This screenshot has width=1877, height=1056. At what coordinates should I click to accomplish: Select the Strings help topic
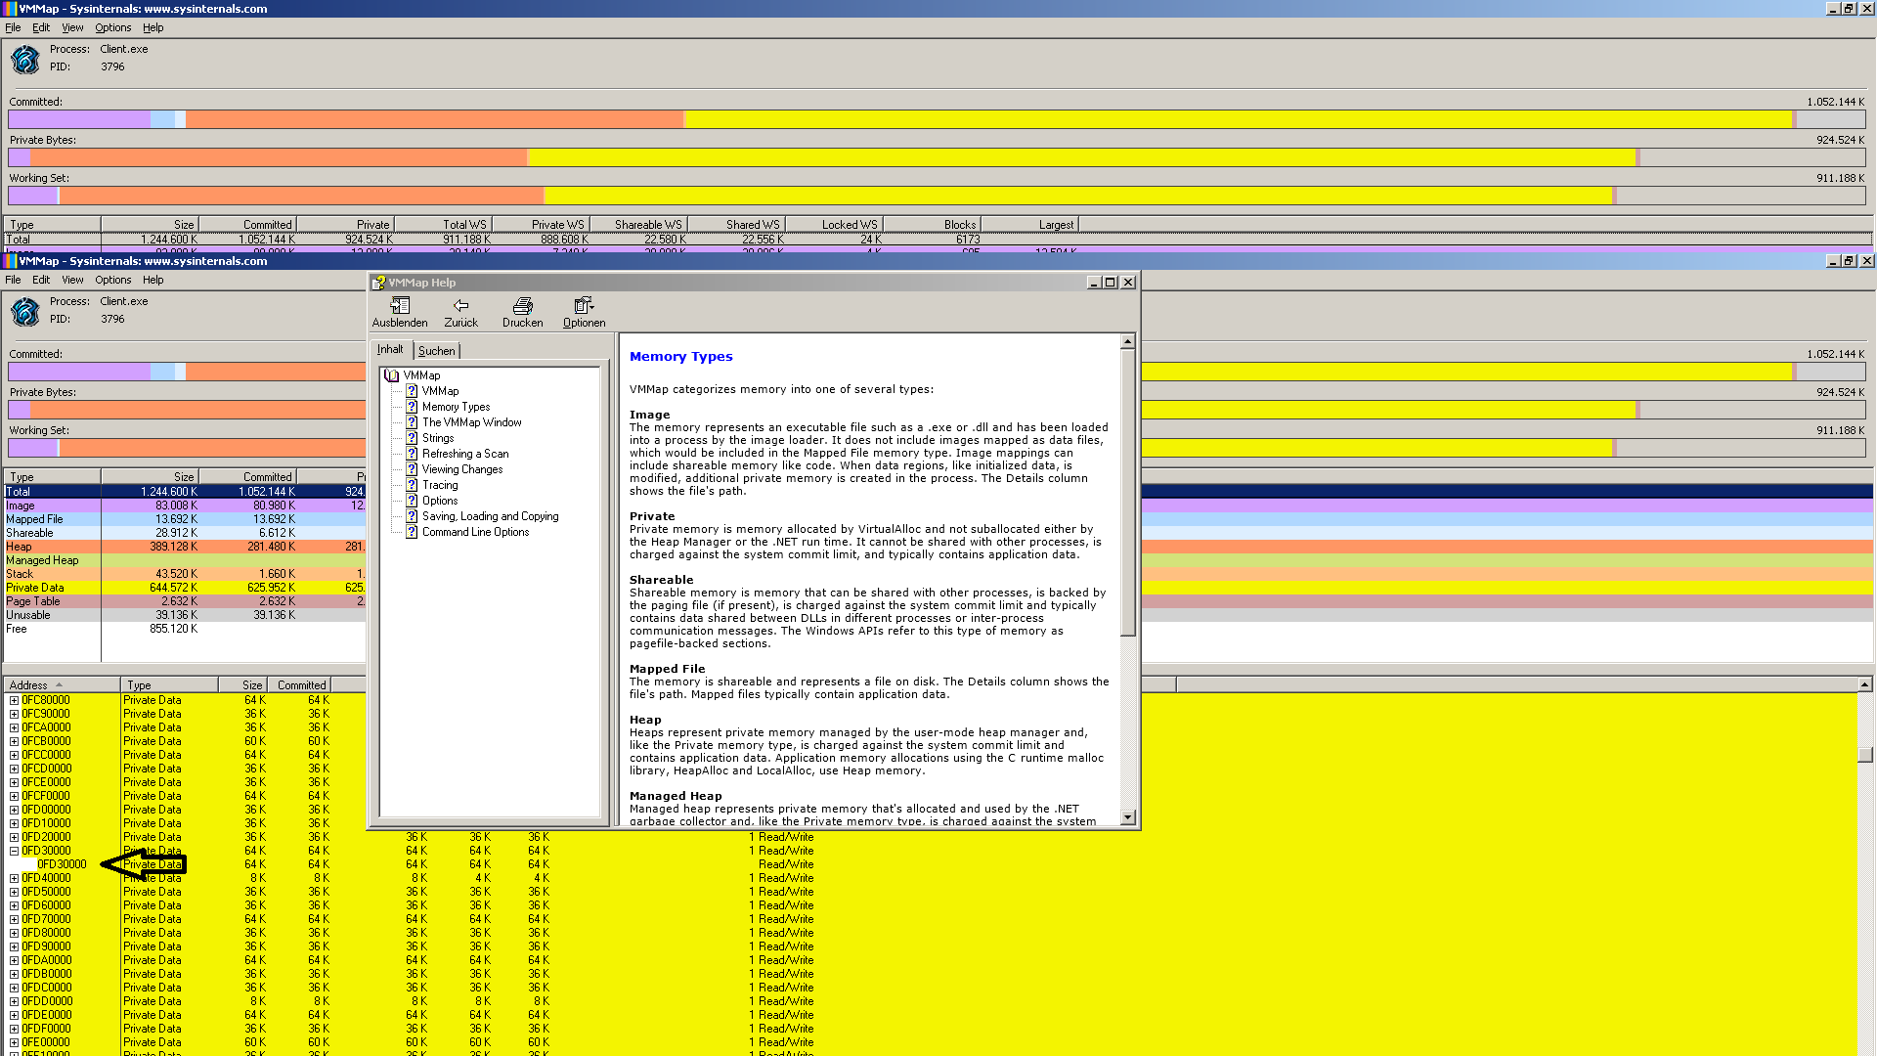point(437,438)
